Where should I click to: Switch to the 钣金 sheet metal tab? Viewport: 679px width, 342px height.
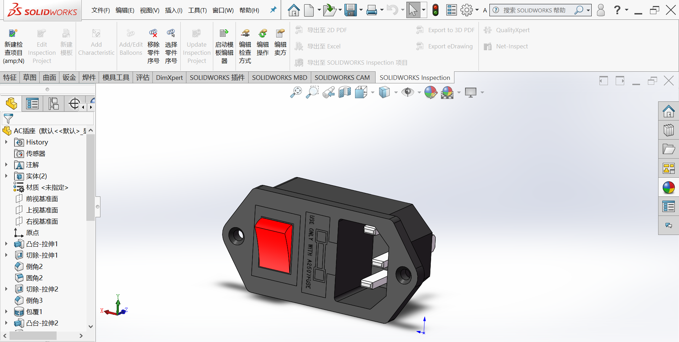click(x=69, y=77)
